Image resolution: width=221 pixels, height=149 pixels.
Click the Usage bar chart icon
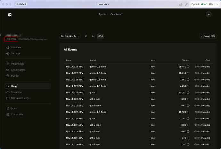click(8, 86)
